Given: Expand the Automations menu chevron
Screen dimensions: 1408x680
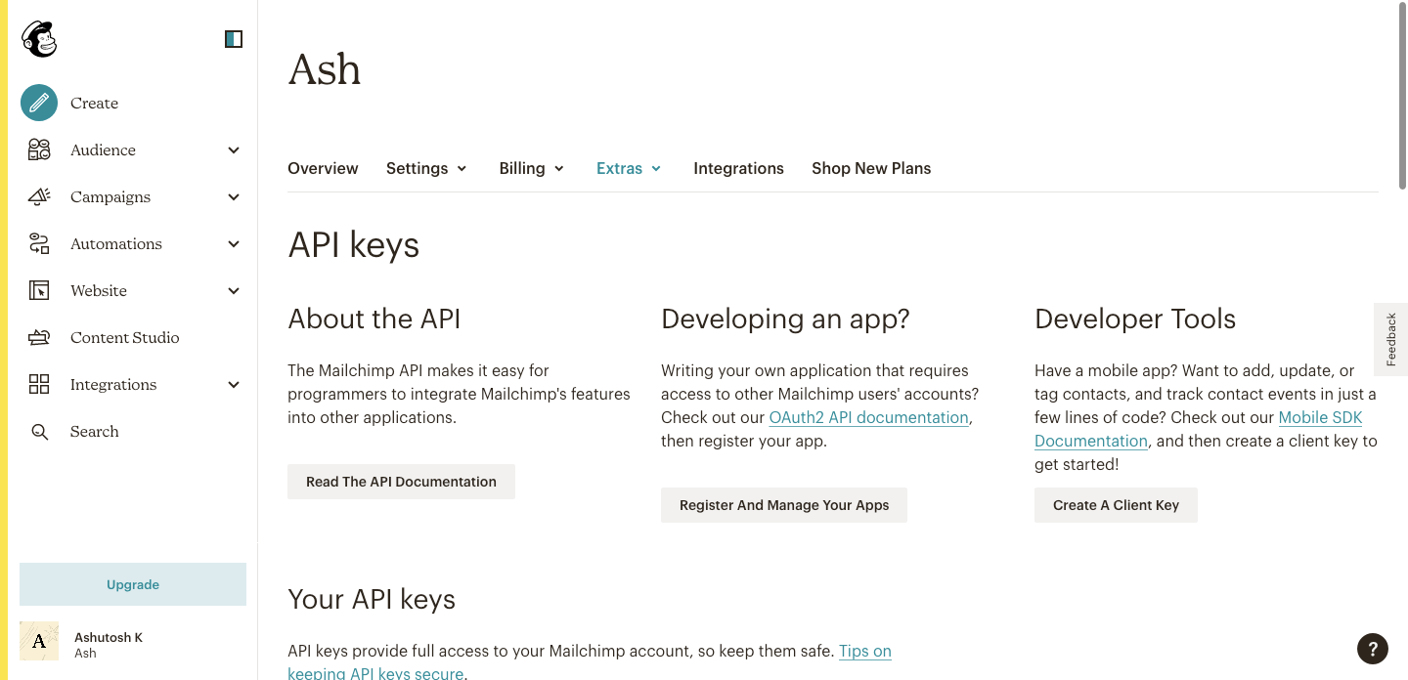Looking at the screenshot, I should click(234, 243).
